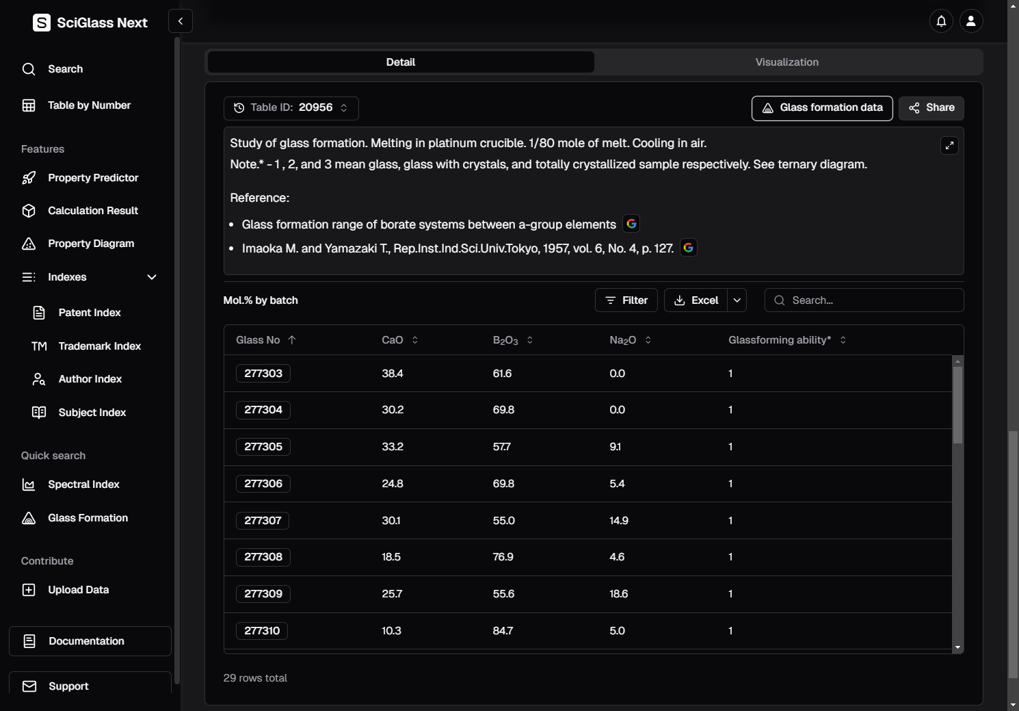Collapse the sidebar with the chevron button
The width and height of the screenshot is (1019, 711).
(x=181, y=21)
